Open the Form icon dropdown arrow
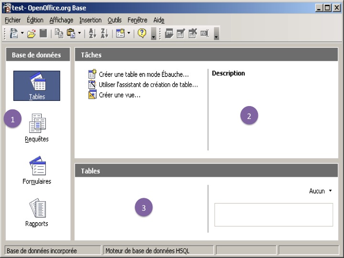Screen dimensions: 344x258 click(x=129, y=33)
